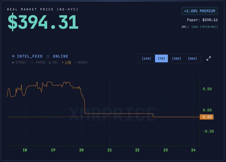The image size is (226, 162).
Task: Switch chart range to 30D
Action: pos(176,59)
